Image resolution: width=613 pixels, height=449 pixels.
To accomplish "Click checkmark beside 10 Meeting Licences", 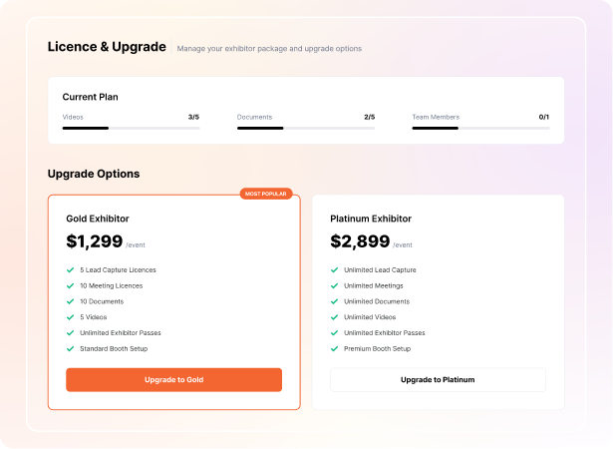I will coord(71,285).
